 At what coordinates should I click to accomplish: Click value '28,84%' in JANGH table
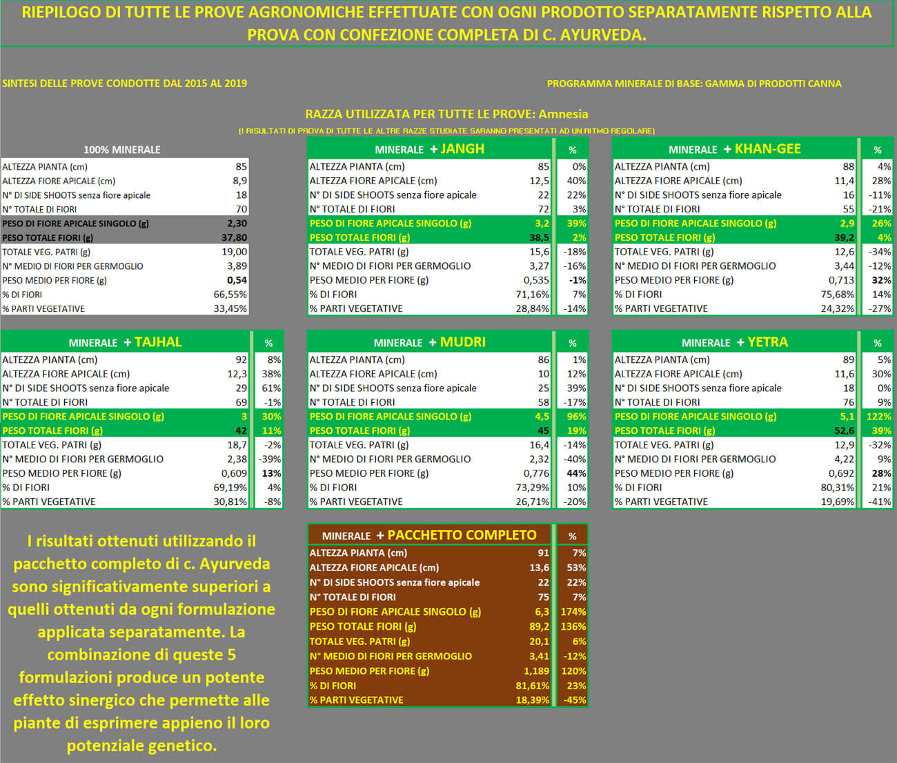pyautogui.click(x=533, y=309)
